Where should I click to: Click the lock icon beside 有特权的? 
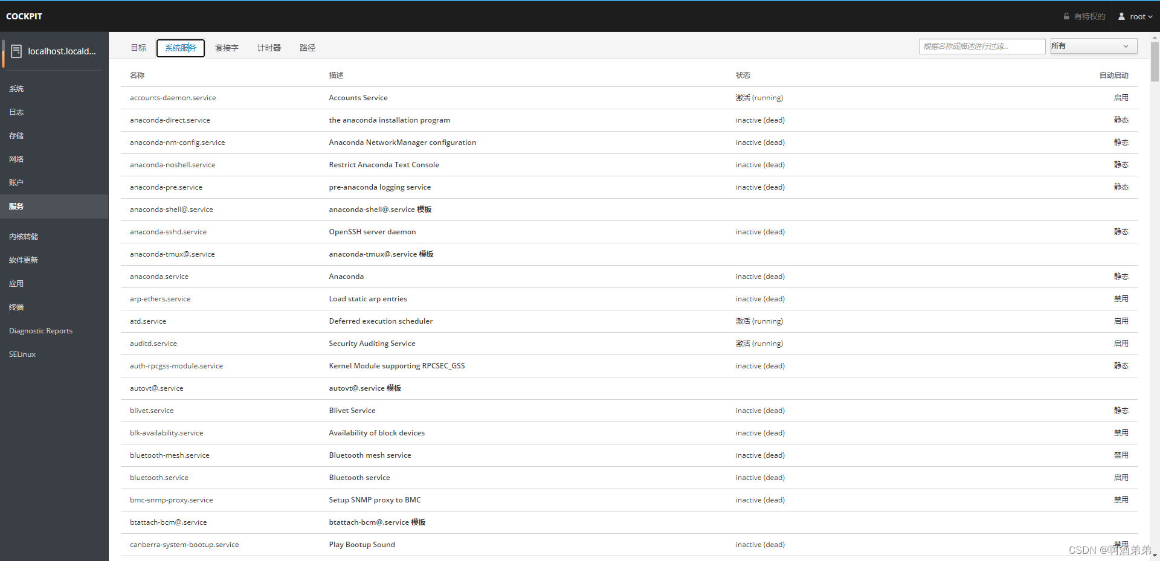coord(1066,16)
